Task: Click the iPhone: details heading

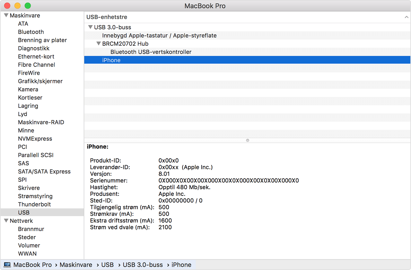Action: [98, 147]
